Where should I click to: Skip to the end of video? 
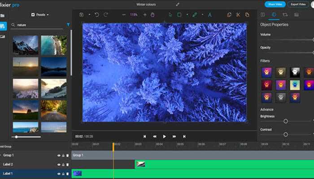184,136
